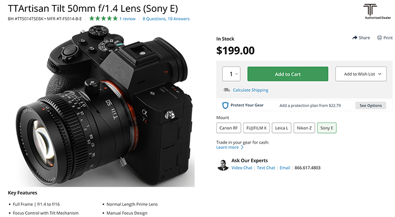Click the Print printer icon

[379, 38]
